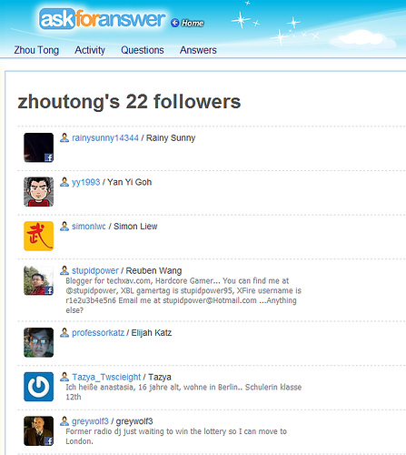Switch to the Activity tab
The width and height of the screenshot is (406, 455).
(x=90, y=50)
